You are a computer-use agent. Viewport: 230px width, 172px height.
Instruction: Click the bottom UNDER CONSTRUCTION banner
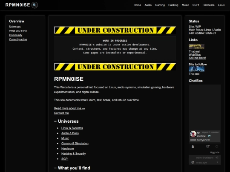click(115, 67)
